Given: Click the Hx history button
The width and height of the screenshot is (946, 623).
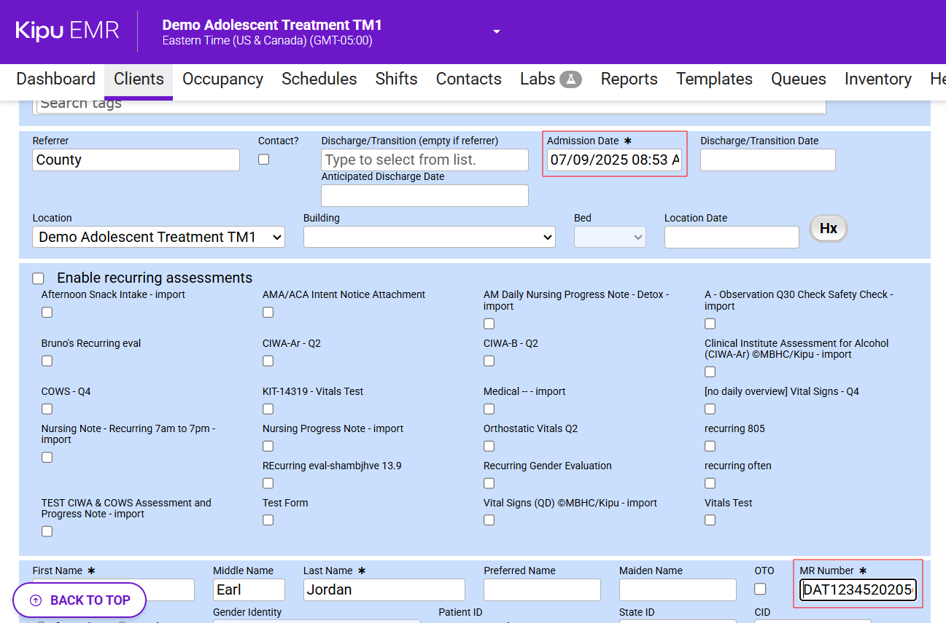Looking at the screenshot, I should coord(828,229).
